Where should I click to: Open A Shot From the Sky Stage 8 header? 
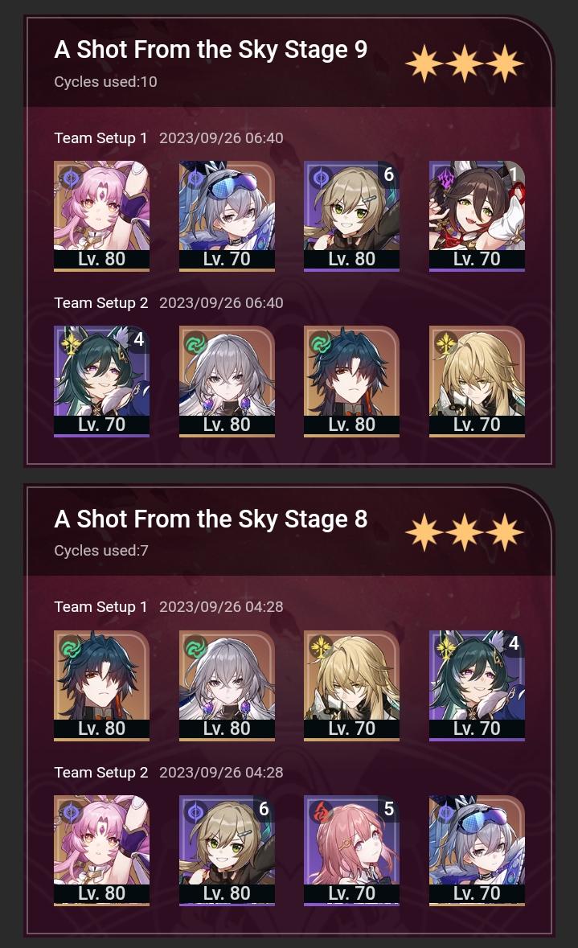211,519
